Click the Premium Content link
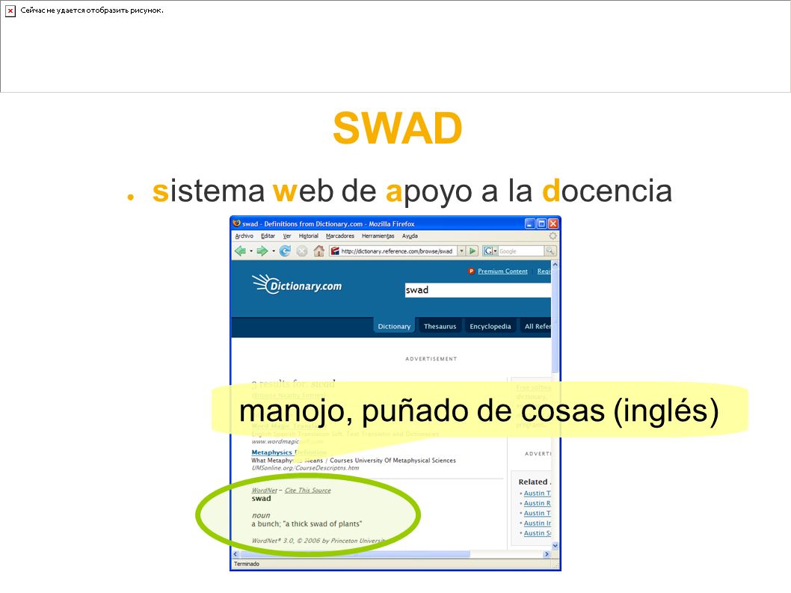Screen dimensions: 791x593 pyautogui.click(x=502, y=271)
